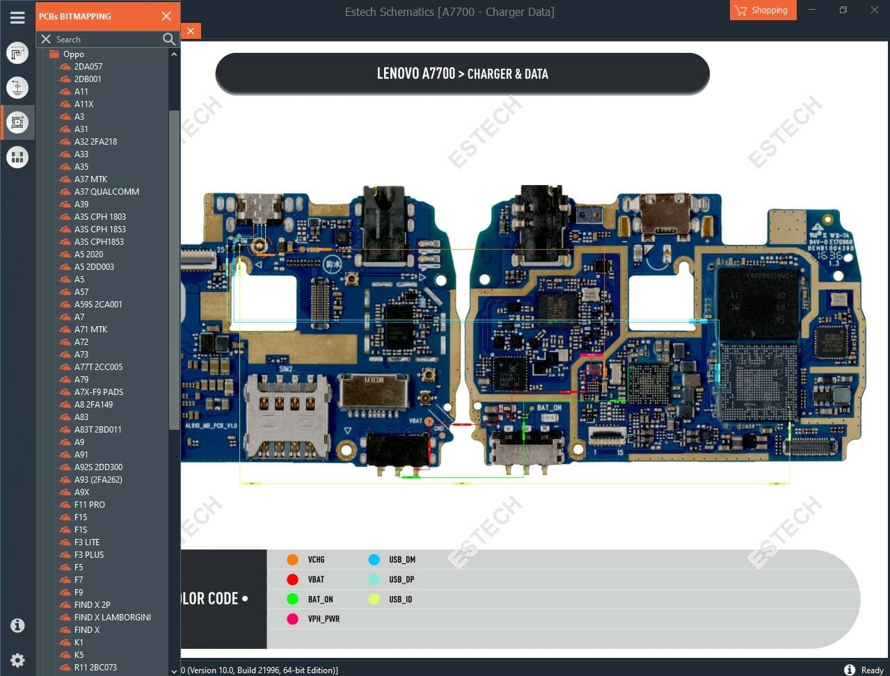This screenshot has height=676, width=890.
Task: Open the grid/modules panel icon in sidebar
Action: click(17, 156)
